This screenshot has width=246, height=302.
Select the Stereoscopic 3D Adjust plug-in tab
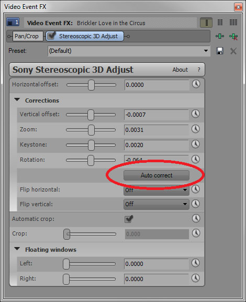coord(85,36)
